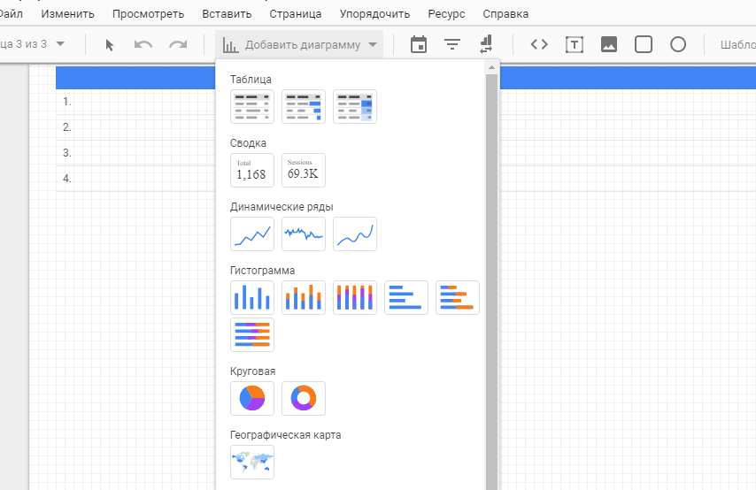
Task: Click the data control arrows icon
Action: [x=486, y=45]
